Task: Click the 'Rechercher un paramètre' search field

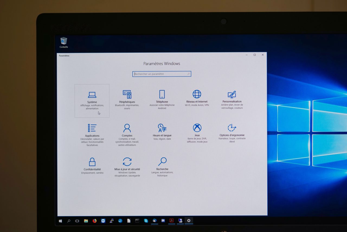Action: (x=162, y=74)
